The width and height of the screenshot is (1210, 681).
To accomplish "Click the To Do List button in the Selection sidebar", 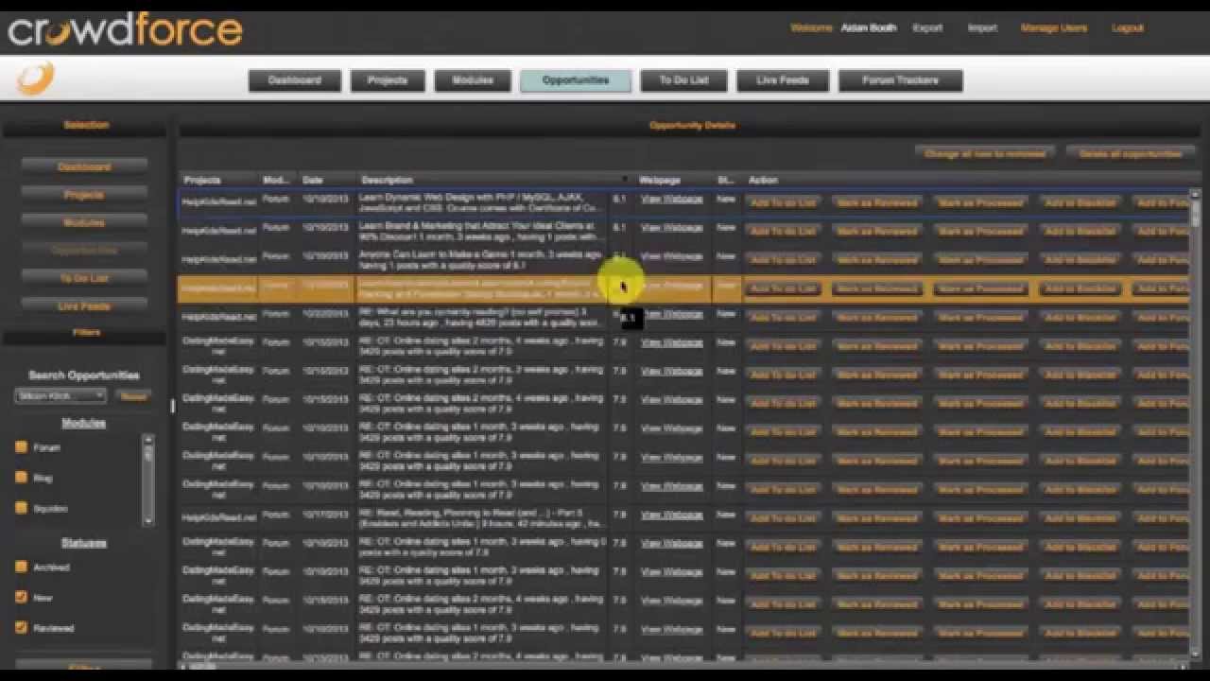I will pyautogui.click(x=84, y=279).
